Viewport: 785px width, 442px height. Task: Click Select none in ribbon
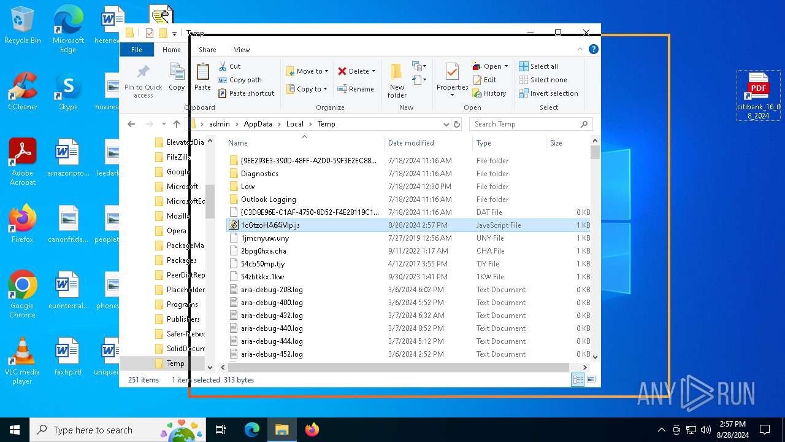tap(543, 80)
